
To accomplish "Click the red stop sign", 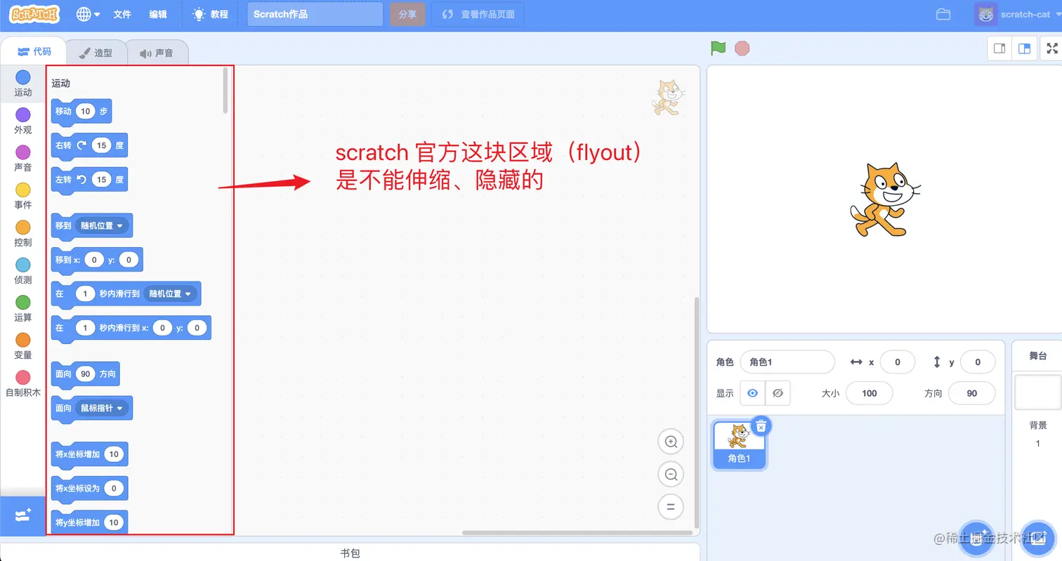I will point(742,48).
